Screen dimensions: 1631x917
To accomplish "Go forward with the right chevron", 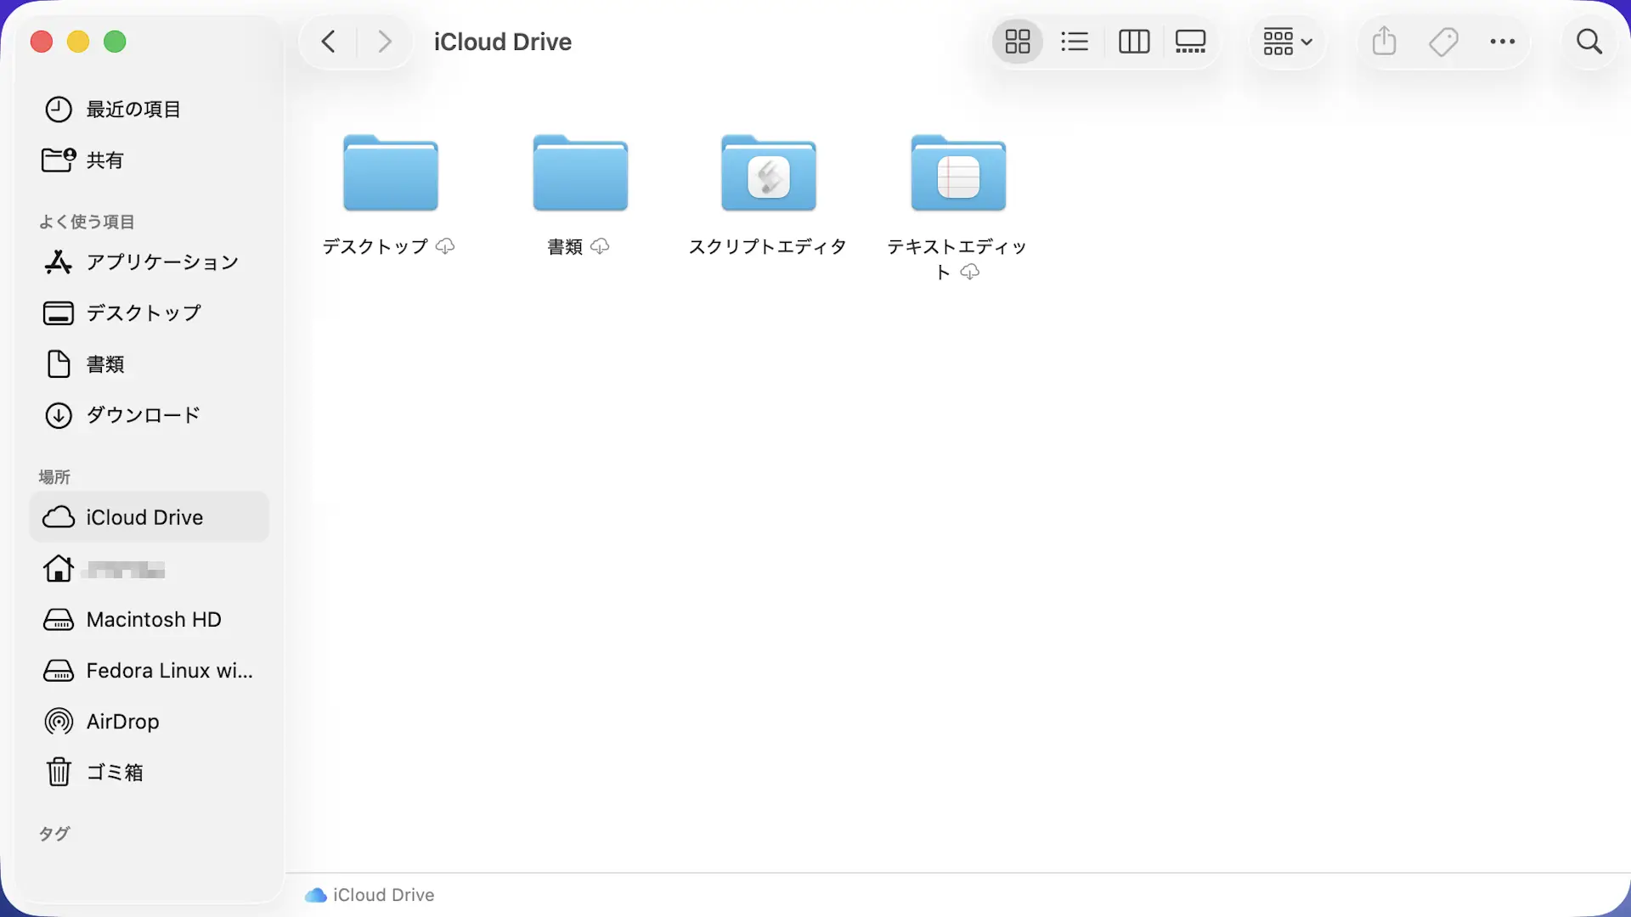I will (x=385, y=42).
